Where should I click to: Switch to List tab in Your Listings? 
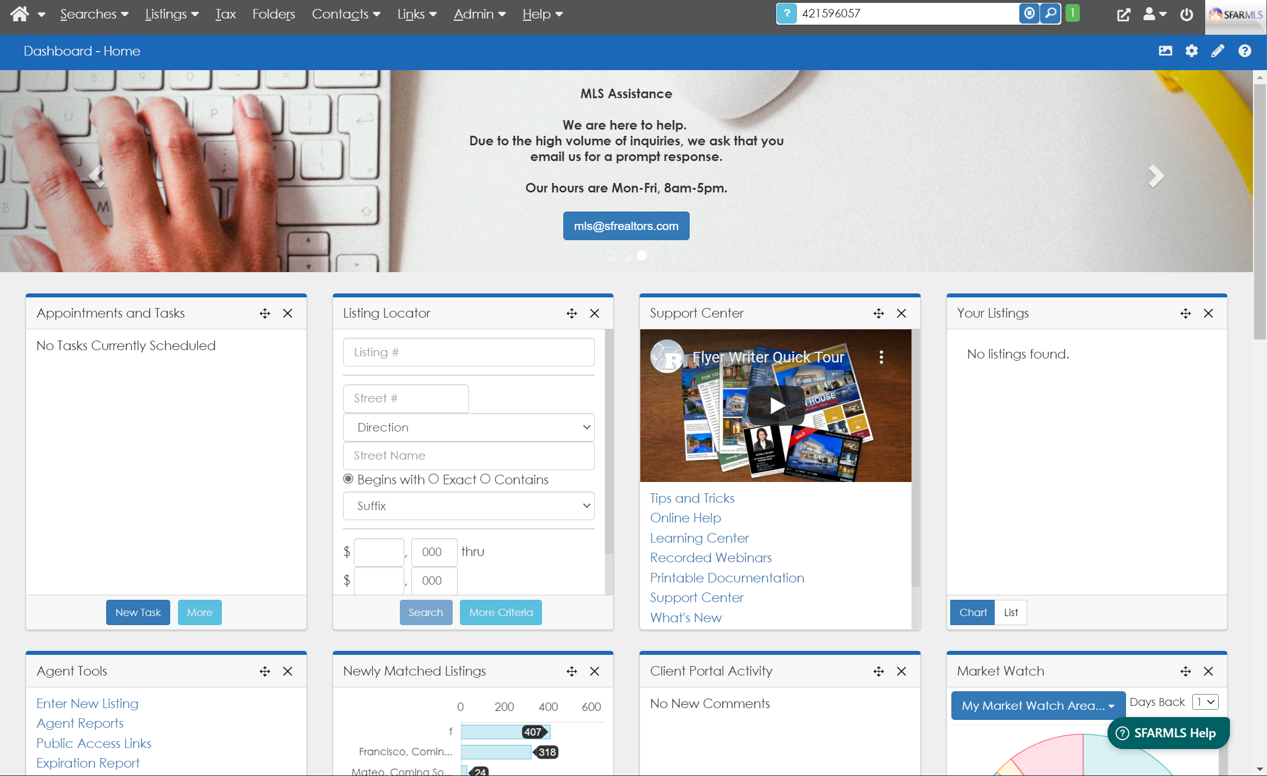[x=1010, y=612]
